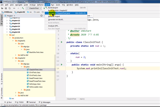The height and width of the screenshot is (107, 160).
Task: Choose Generate Ant Build entry
Action: pyautogui.click(x=66, y=19)
